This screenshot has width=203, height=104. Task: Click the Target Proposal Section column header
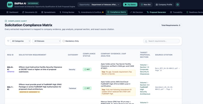click(x=145, y=55)
